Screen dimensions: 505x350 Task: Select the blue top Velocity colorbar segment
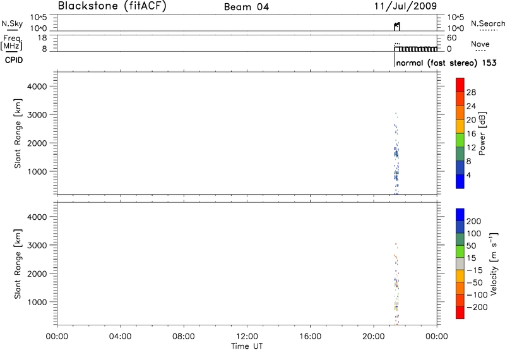460,215
